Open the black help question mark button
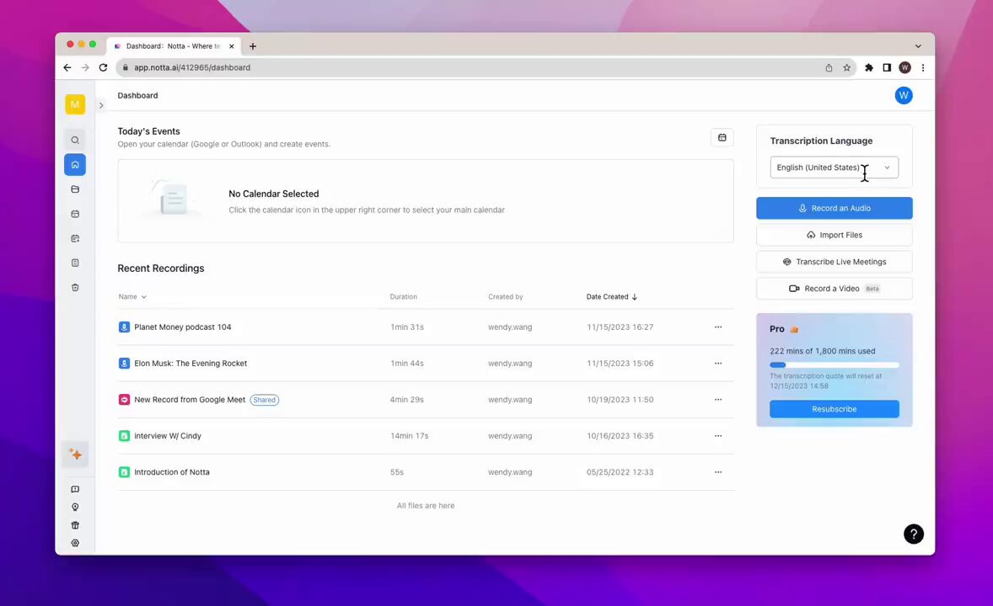 point(913,534)
